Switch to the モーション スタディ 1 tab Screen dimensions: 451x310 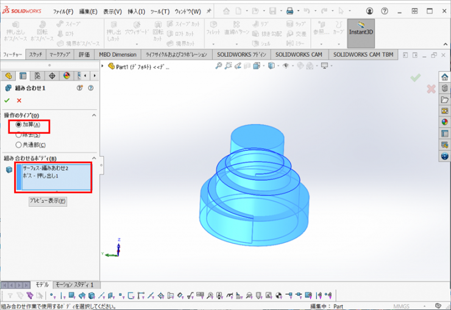(74, 285)
